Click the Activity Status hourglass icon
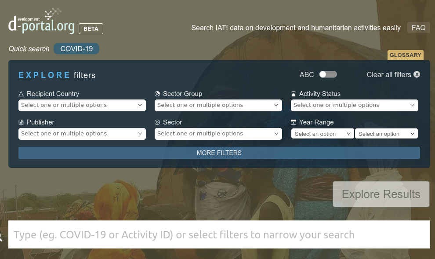Screen dimensions: 435x259 coord(294,94)
